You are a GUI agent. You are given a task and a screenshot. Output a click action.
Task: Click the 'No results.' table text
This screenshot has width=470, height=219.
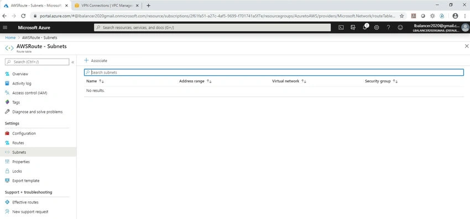pos(95,91)
